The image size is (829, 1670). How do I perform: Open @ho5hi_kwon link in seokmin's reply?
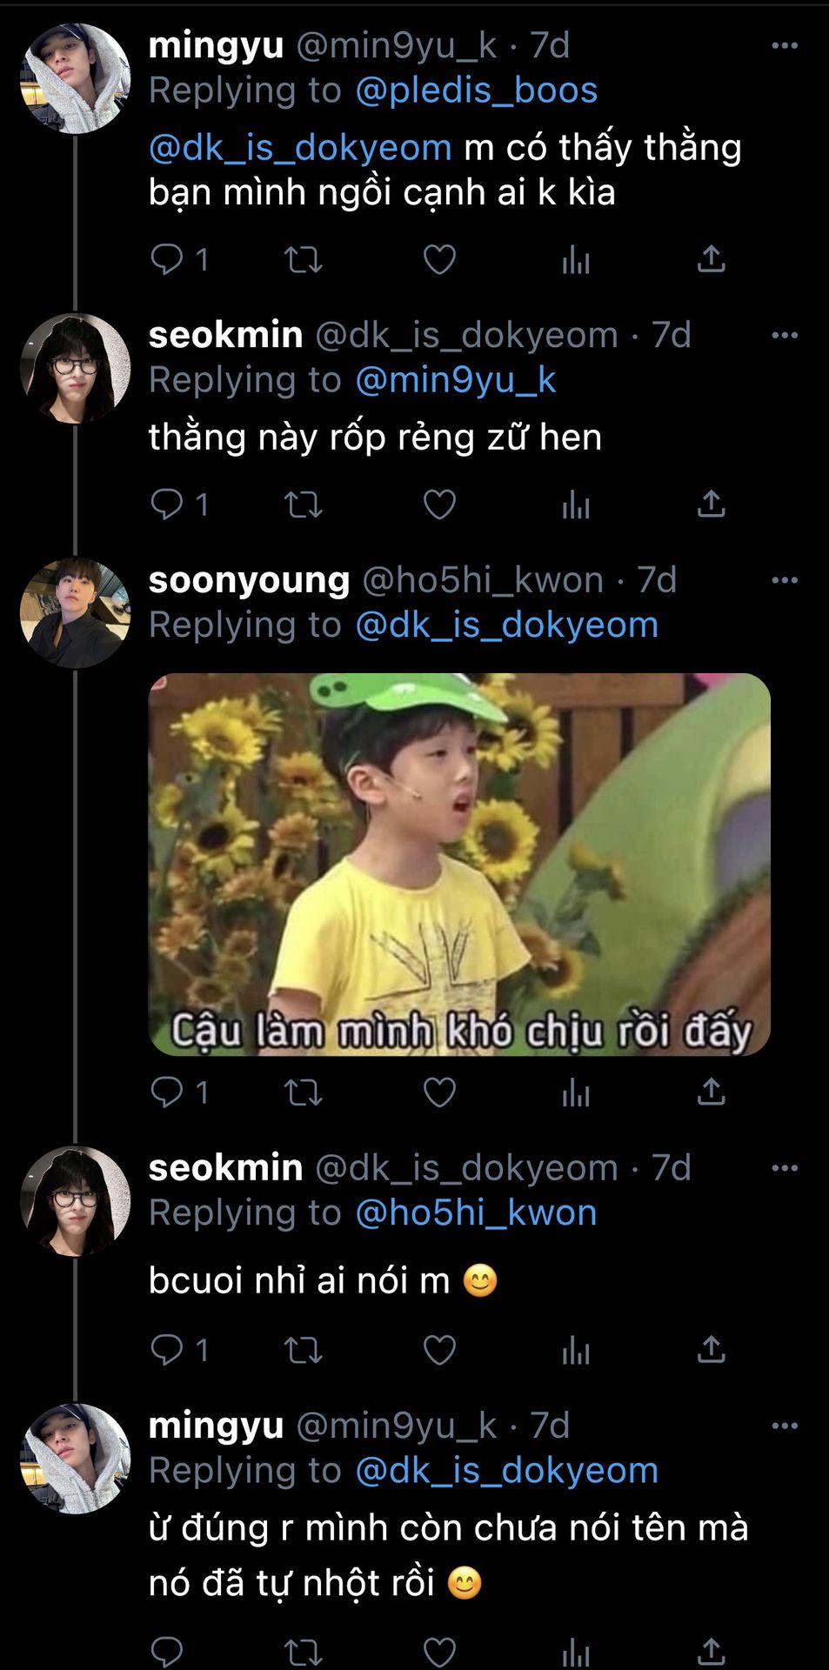click(476, 1212)
